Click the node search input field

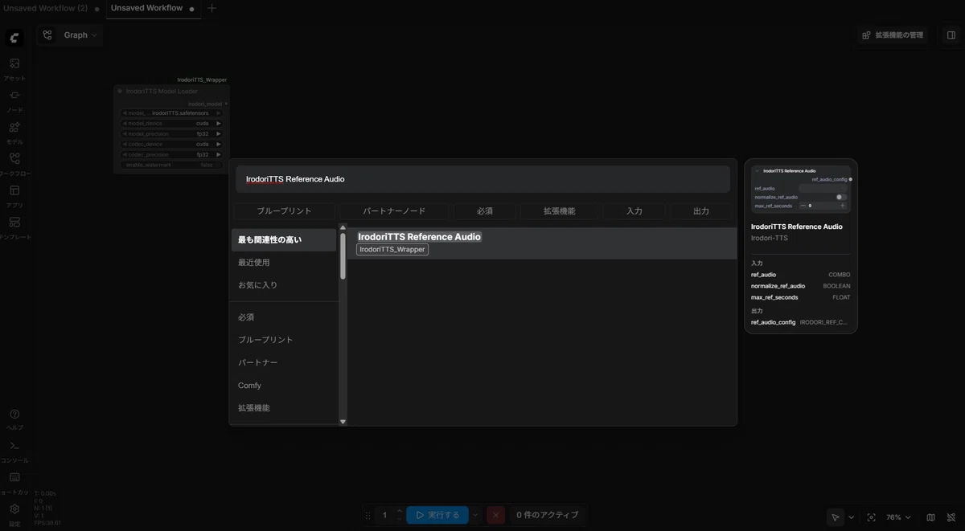point(482,179)
